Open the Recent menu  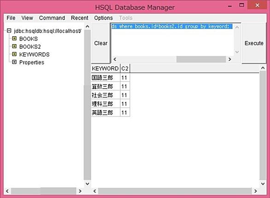click(80, 18)
